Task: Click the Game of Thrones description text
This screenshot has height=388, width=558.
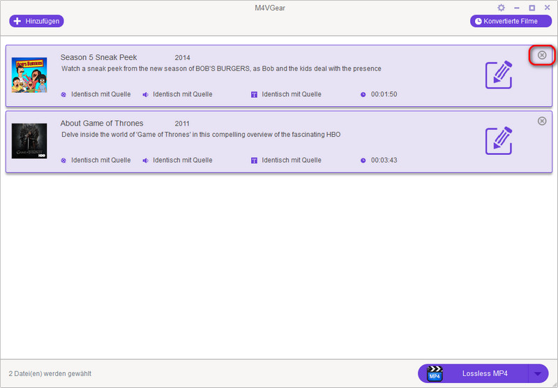Action: (x=201, y=134)
